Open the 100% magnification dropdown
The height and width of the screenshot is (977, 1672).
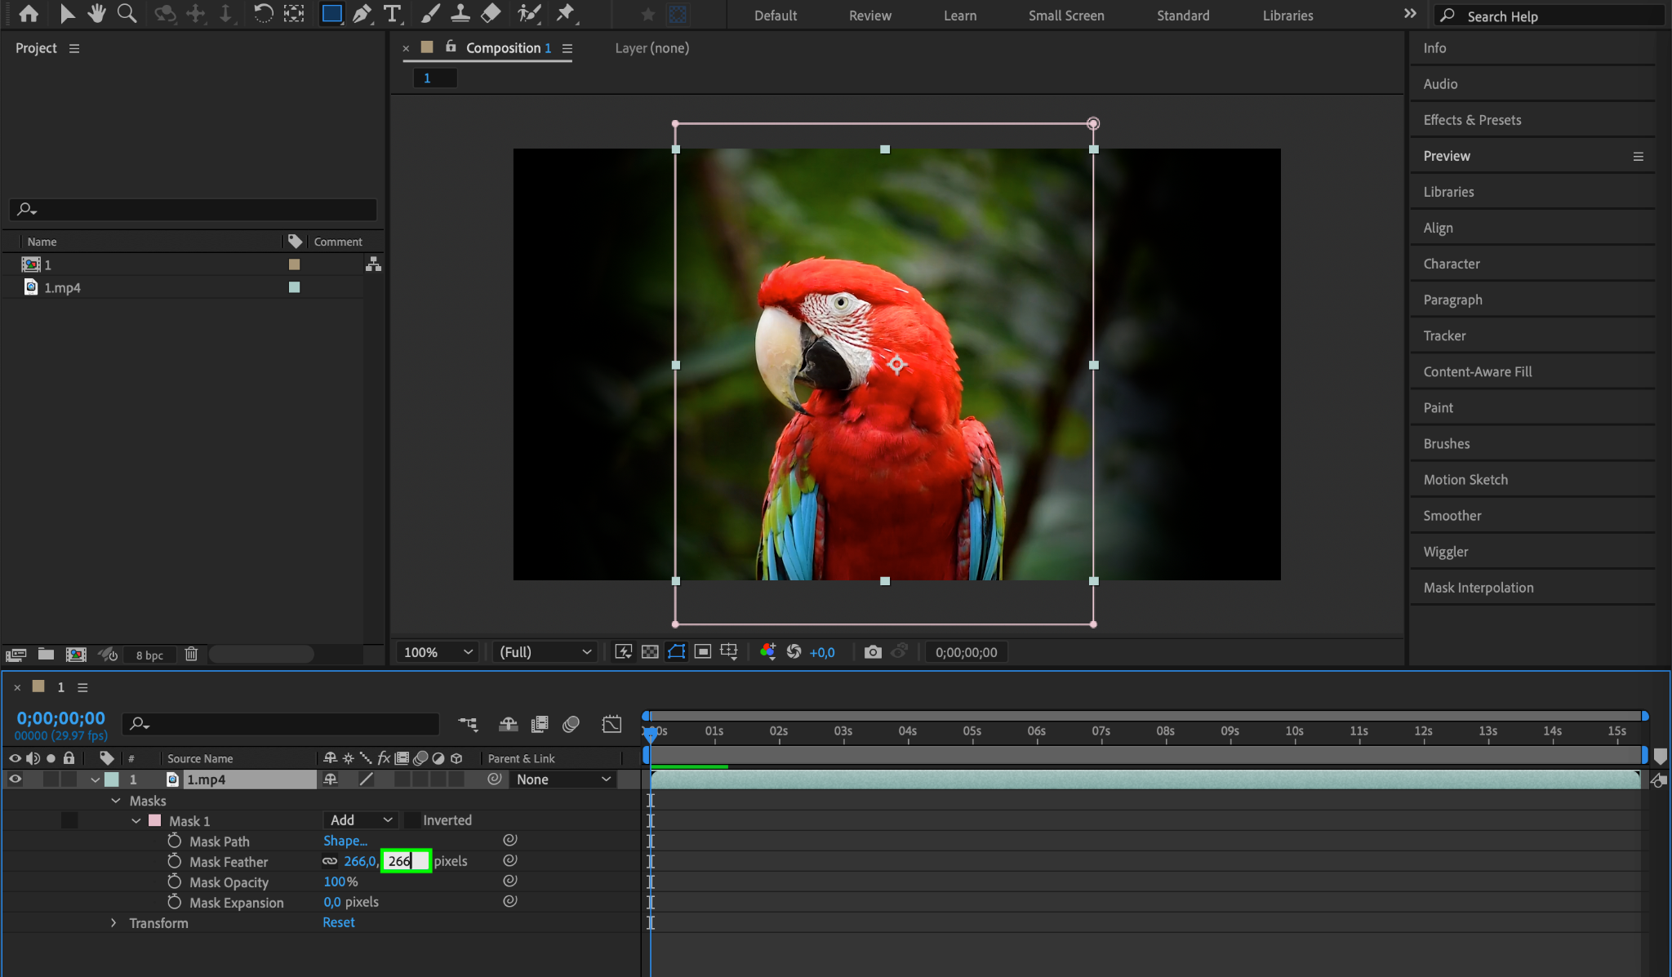pyautogui.click(x=438, y=652)
